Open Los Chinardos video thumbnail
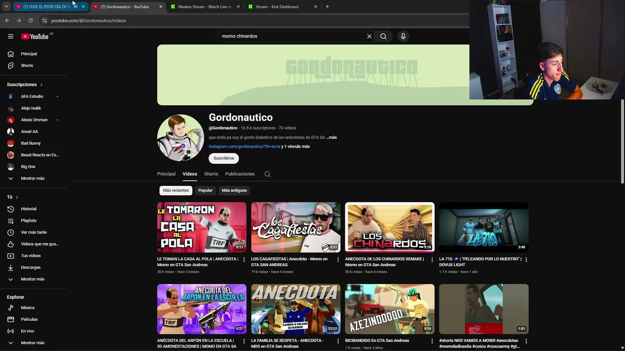 click(x=390, y=227)
